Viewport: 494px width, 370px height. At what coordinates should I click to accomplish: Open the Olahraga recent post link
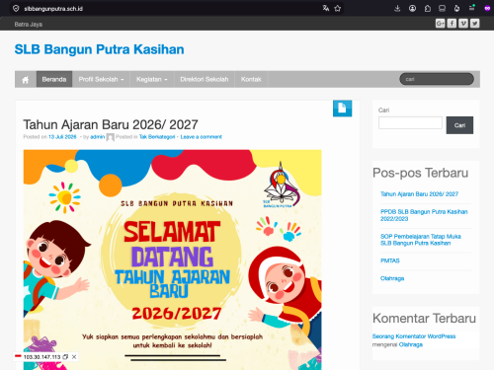tap(392, 278)
